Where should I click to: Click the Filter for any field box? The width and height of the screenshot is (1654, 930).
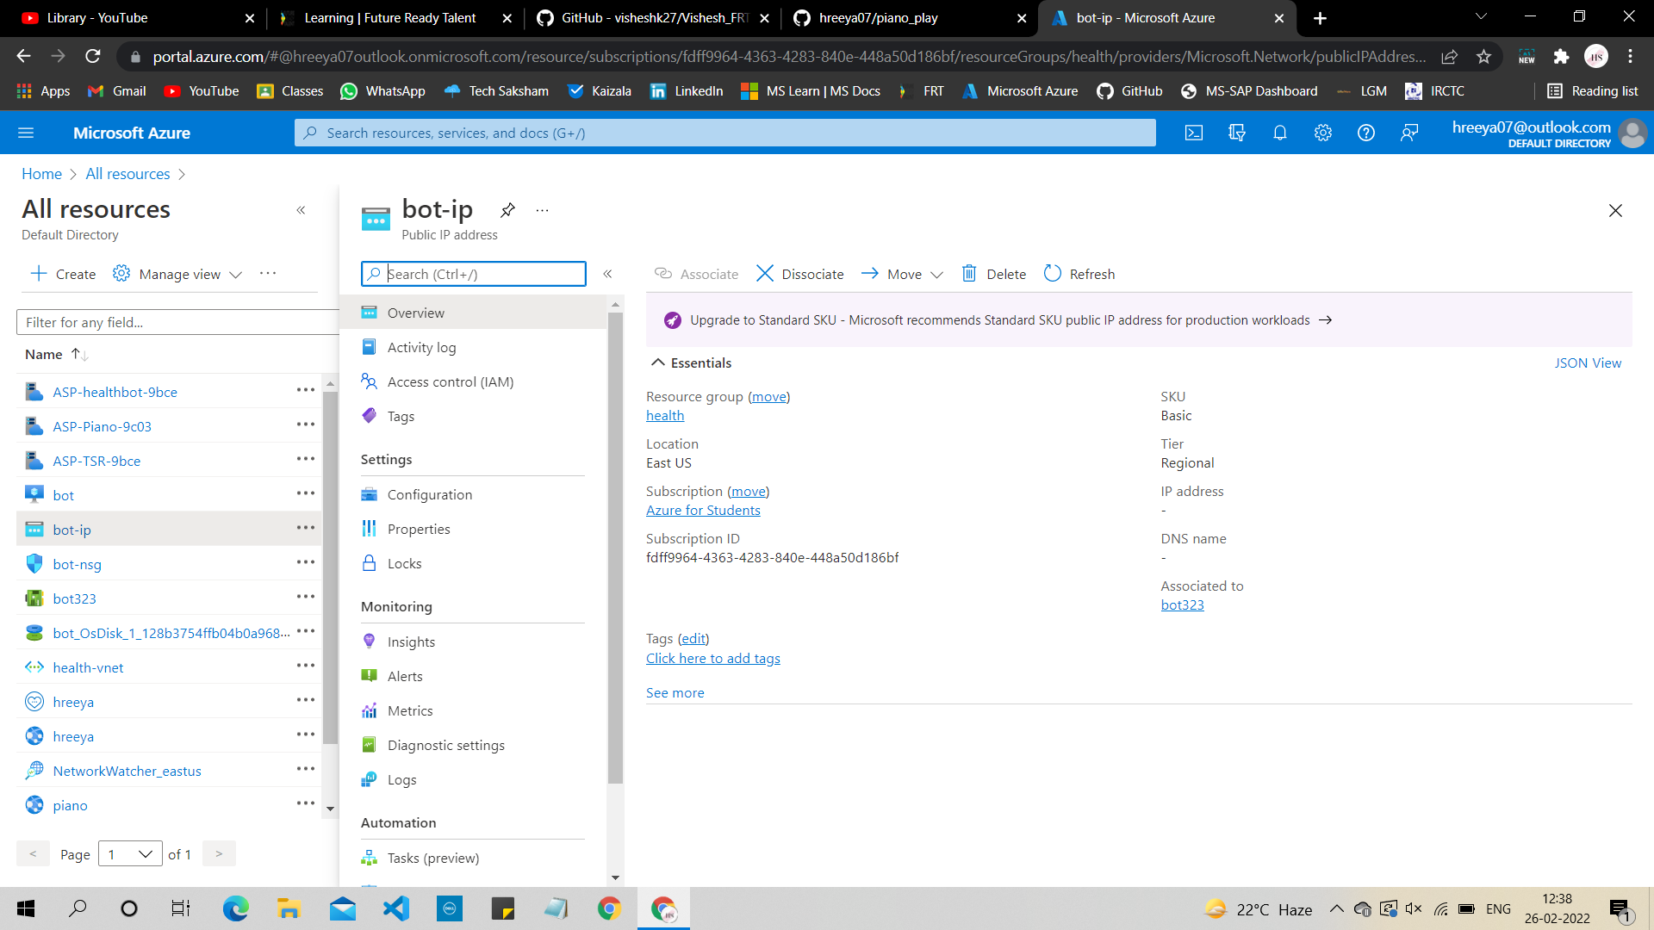coord(177,322)
